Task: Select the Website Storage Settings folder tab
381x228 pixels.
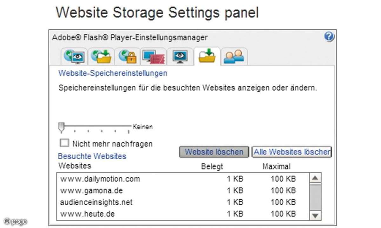Action: [207, 56]
